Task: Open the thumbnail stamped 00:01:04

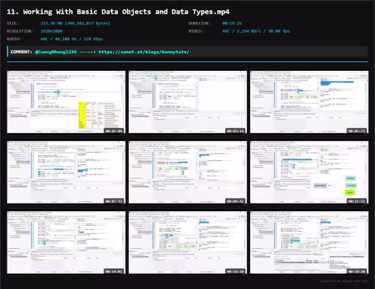Action: point(66,102)
